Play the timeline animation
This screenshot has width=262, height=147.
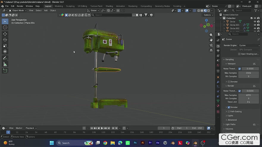102,128
